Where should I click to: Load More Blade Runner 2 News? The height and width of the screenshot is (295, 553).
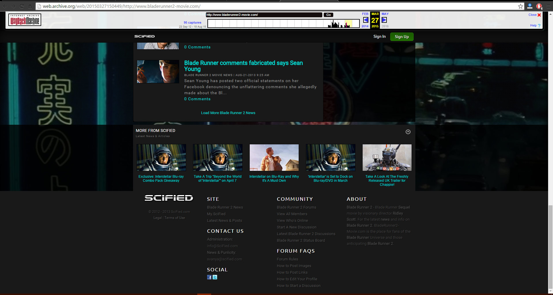point(228,113)
